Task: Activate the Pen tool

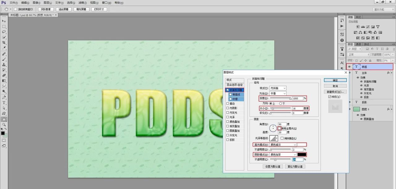Action: pos(4,97)
